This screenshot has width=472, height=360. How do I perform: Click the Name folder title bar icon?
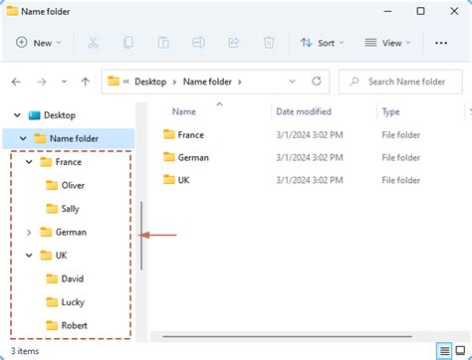click(12, 11)
